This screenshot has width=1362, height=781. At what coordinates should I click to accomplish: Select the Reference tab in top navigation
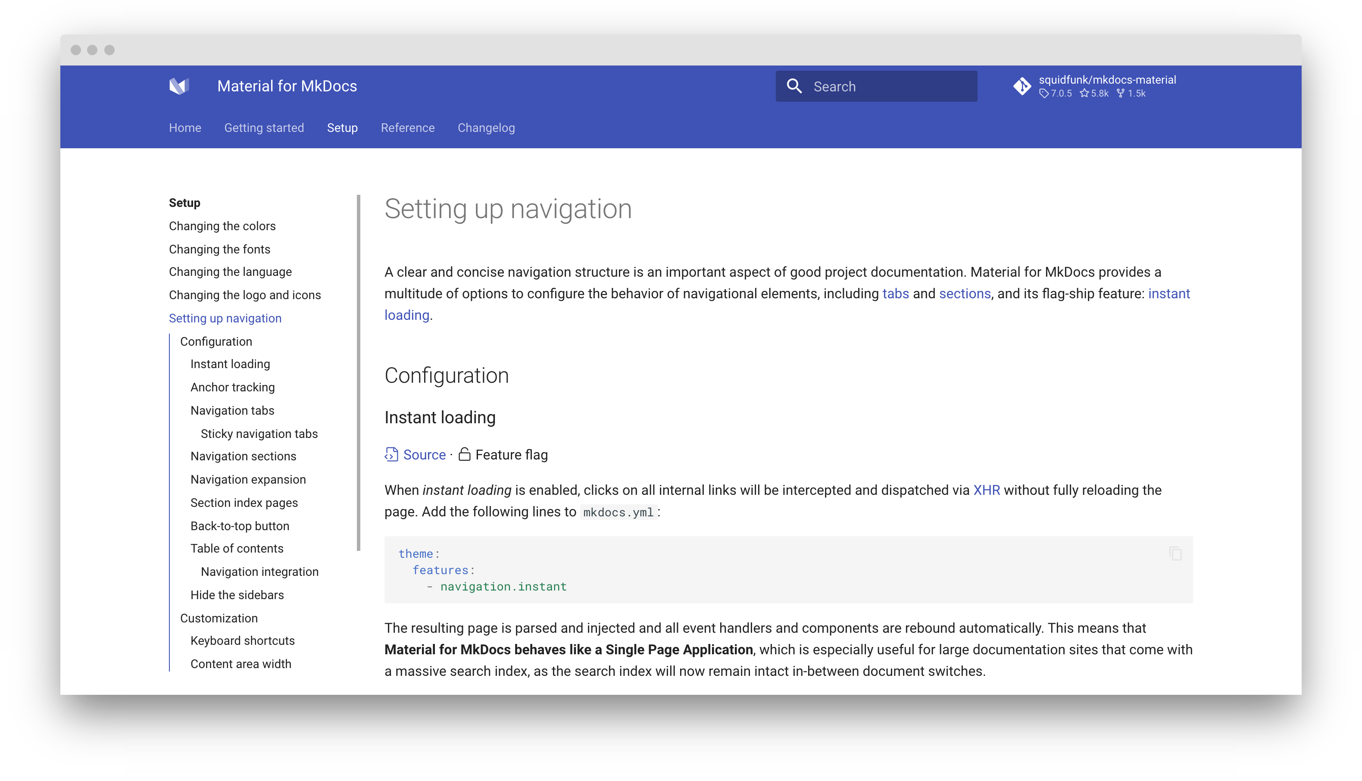tap(408, 128)
